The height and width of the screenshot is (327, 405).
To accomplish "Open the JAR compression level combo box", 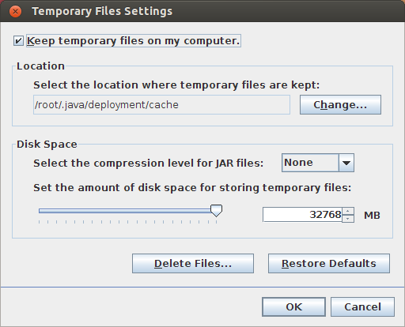I will pyautogui.click(x=318, y=163).
